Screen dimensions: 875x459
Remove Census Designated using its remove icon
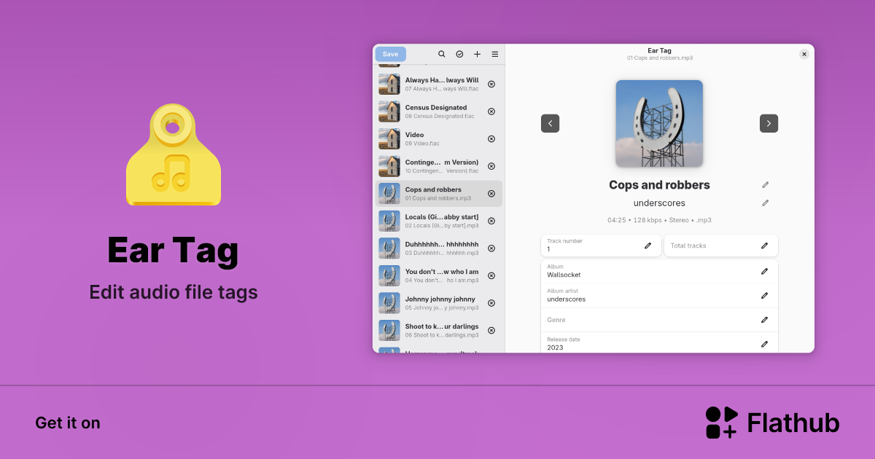tap(492, 111)
